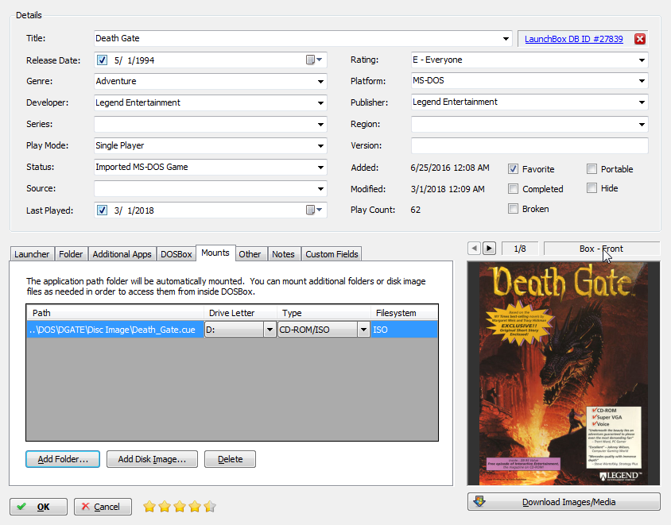Viewport: 671px width, 525px height.
Task: Switch to the Launcher tab
Action: click(x=32, y=254)
